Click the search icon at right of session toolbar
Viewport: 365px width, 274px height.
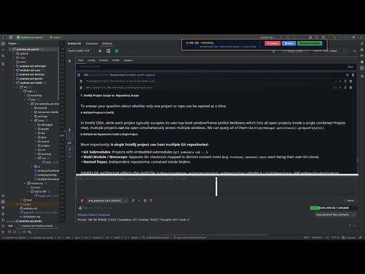coord(354,51)
